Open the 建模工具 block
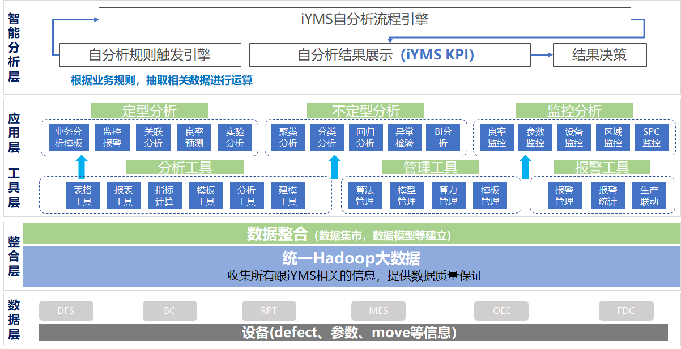The image size is (681, 349). click(x=288, y=195)
